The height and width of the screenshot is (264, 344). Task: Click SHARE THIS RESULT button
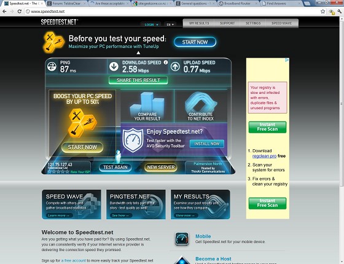138,80
